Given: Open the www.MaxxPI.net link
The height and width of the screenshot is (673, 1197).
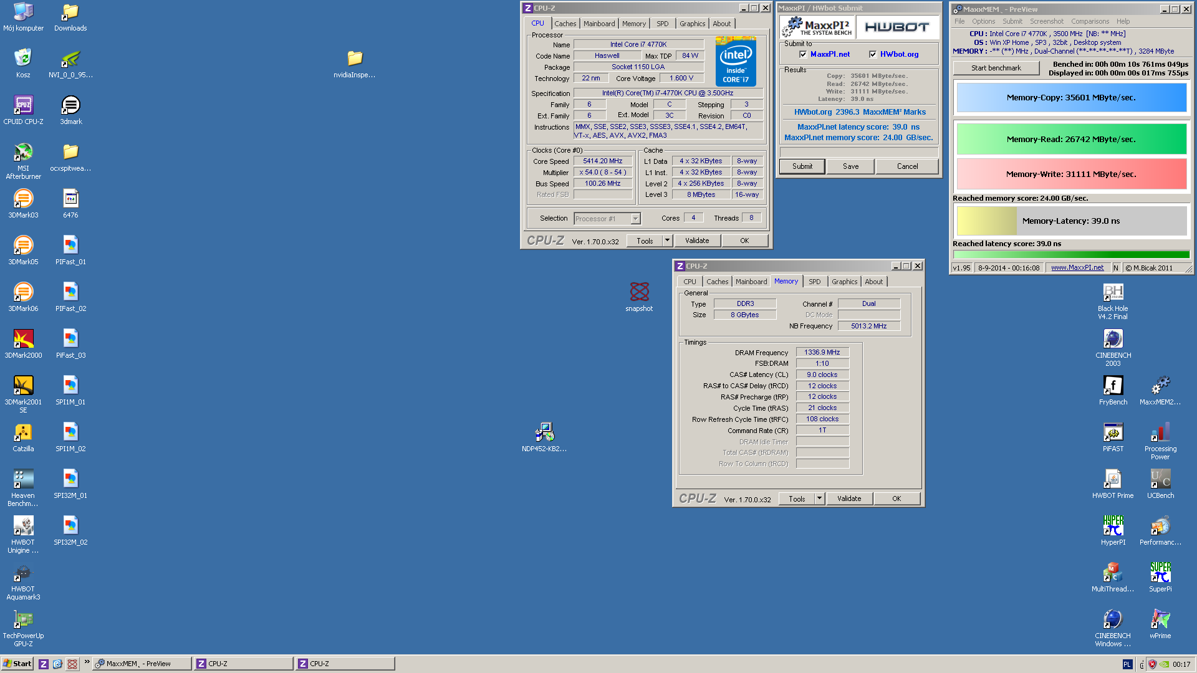Looking at the screenshot, I should point(1077,268).
